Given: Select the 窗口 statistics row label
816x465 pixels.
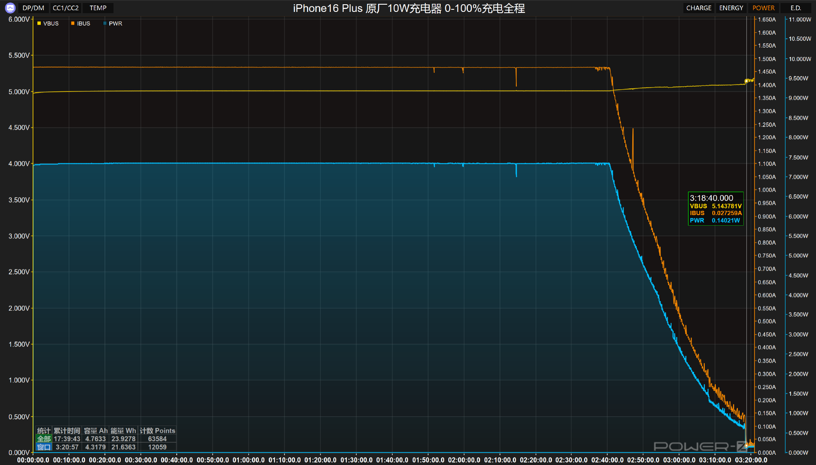Looking at the screenshot, I should (44, 447).
